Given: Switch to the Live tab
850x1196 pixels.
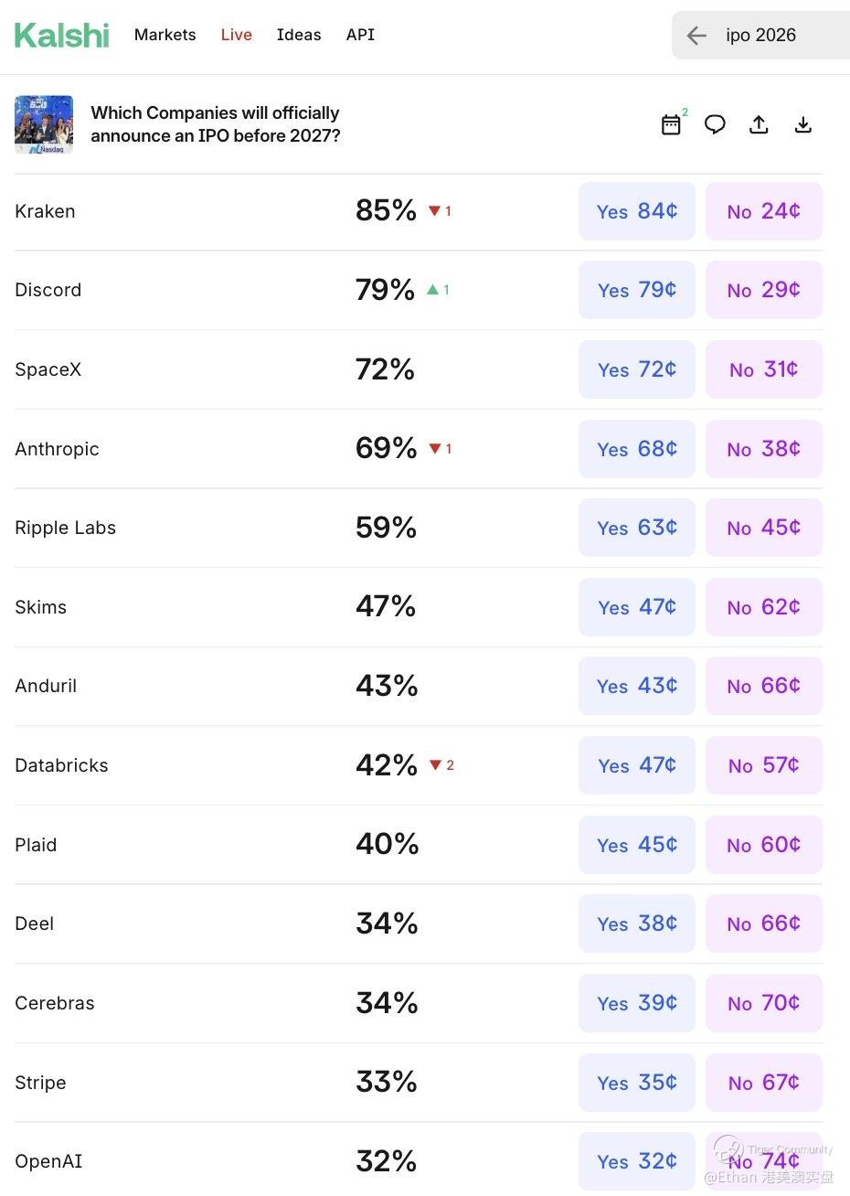Looking at the screenshot, I should (236, 35).
